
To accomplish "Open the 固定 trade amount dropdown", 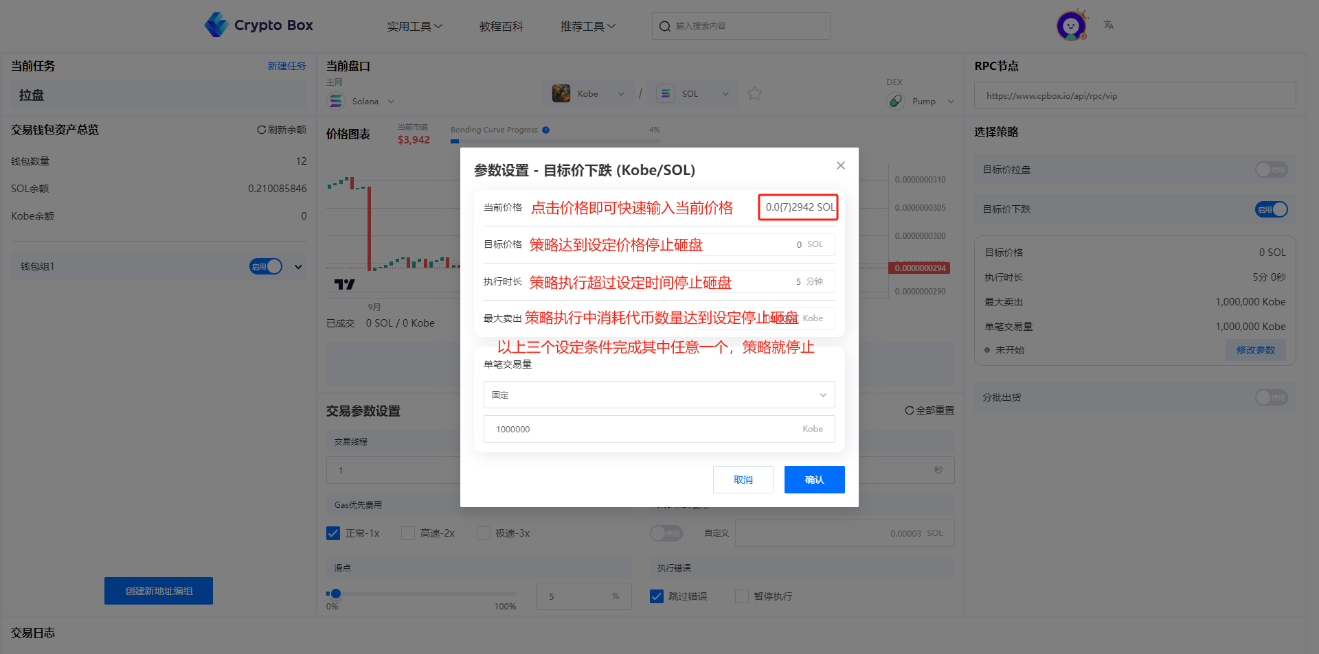I will [x=659, y=395].
